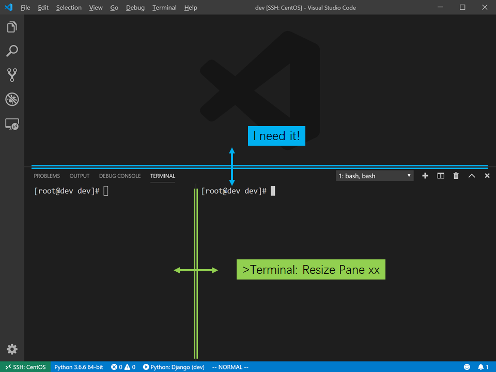Image resolution: width=496 pixels, height=372 pixels.
Task: Add a new terminal with the plus icon
Action: click(x=425, y=176)
